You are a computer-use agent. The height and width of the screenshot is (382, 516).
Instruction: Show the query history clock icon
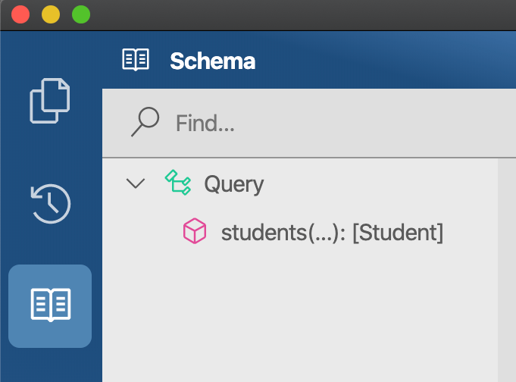click(50, 204)
